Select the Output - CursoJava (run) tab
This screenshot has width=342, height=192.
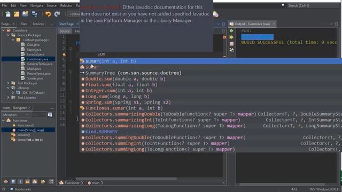click(252, 24)
